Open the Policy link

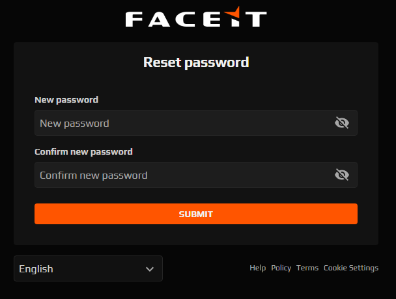(281, 268)
